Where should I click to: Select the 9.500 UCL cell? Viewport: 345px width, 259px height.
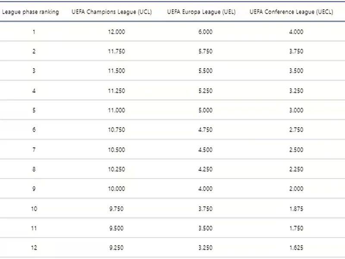(116, 228)
